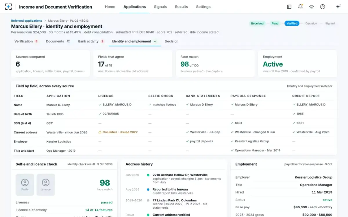Click the Employment Active status card

(x=298, y=64)
